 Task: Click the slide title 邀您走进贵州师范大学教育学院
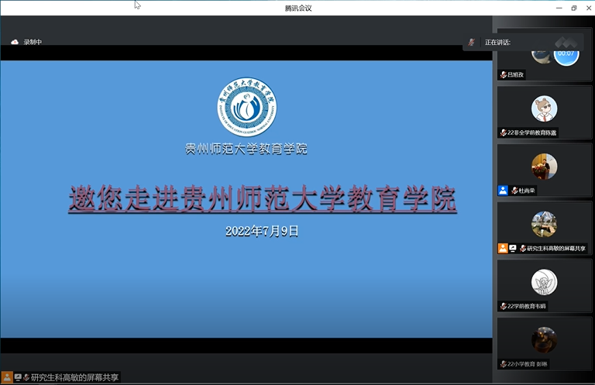pos(263,199)
